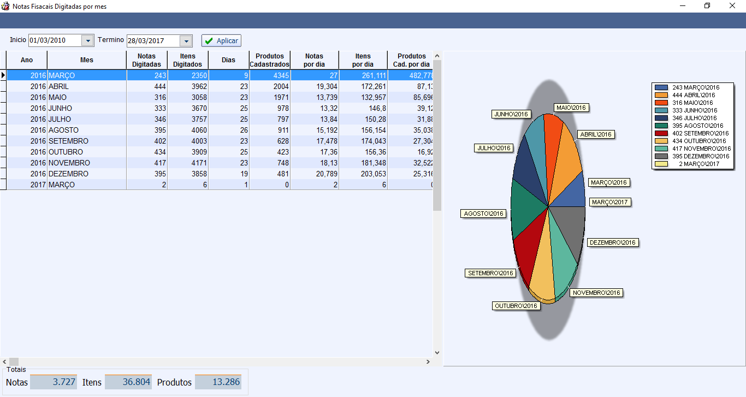Viewport: 746px width, 397px height.
Task: Click the green AGOSTO\2016 legend swatch
Action: coord(661,126)
